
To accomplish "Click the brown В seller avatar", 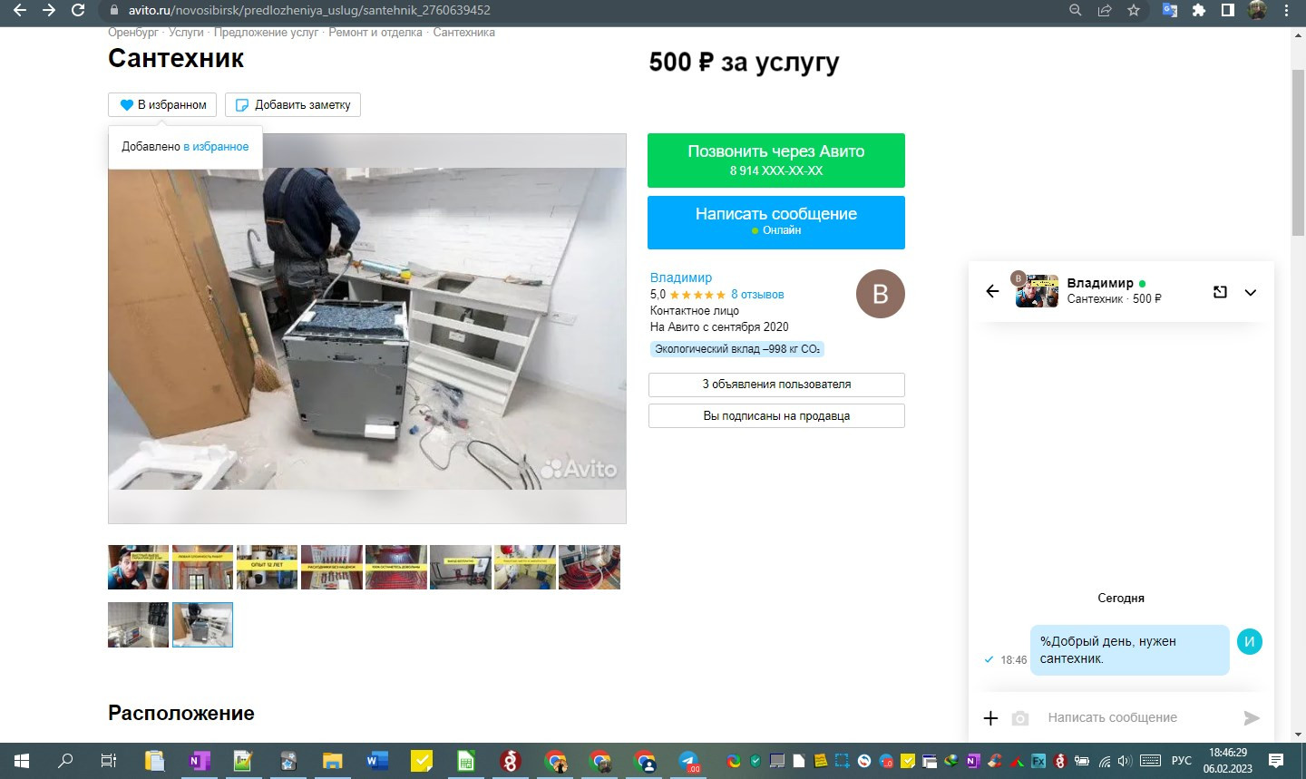I will coord(880,294).
